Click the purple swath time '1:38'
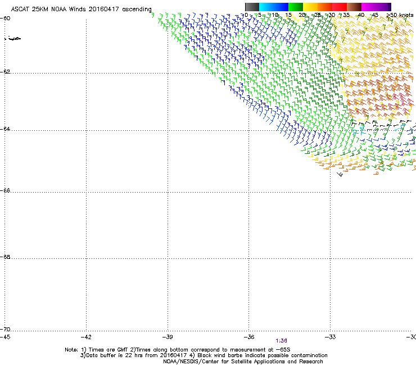The width and height of the screenshot is (416, 365). click(281, 341)
